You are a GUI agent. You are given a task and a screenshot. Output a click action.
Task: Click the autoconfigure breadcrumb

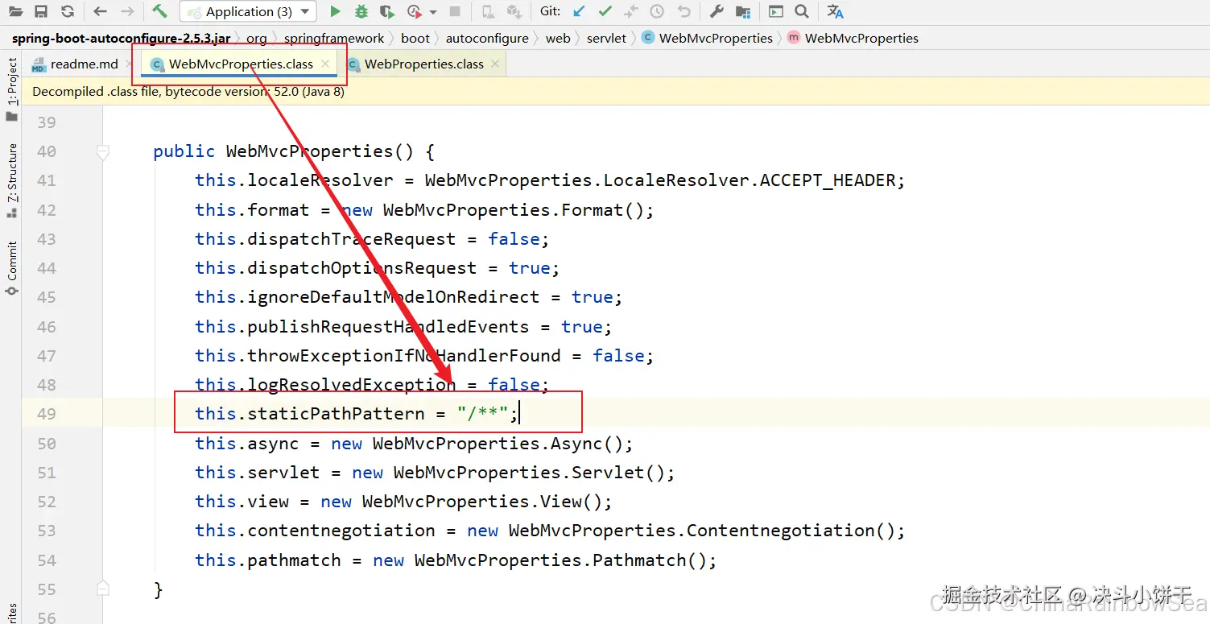(x=487, y=38)
